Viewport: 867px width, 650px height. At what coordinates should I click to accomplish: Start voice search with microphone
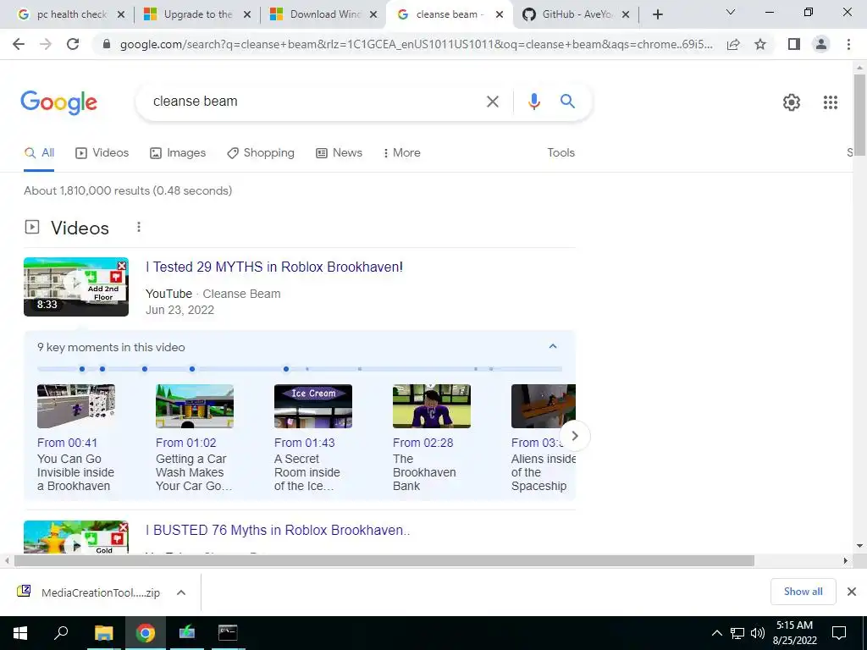tap(533, 102)
